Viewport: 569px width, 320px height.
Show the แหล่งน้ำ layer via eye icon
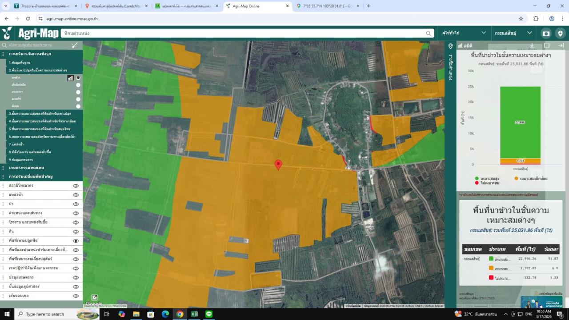76,195
